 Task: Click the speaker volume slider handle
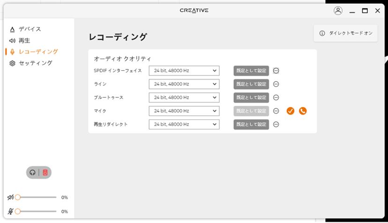click(x=17, y=197)
